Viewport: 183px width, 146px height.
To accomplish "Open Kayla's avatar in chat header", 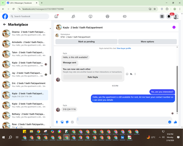I will click(59, 27).
